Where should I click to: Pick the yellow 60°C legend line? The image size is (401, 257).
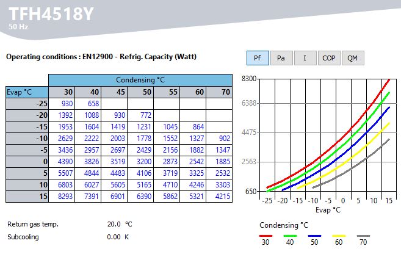pyautogui.click(x=339, y=236)
